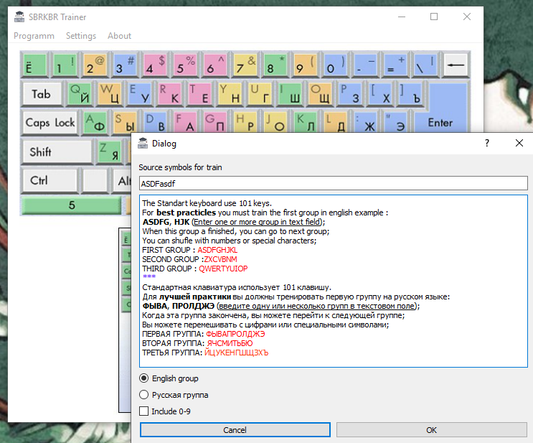Click the O Щ key
Image resolution: width=533 pixels, height=443 pixels.
pyautogui.click(x=319, y=93)
